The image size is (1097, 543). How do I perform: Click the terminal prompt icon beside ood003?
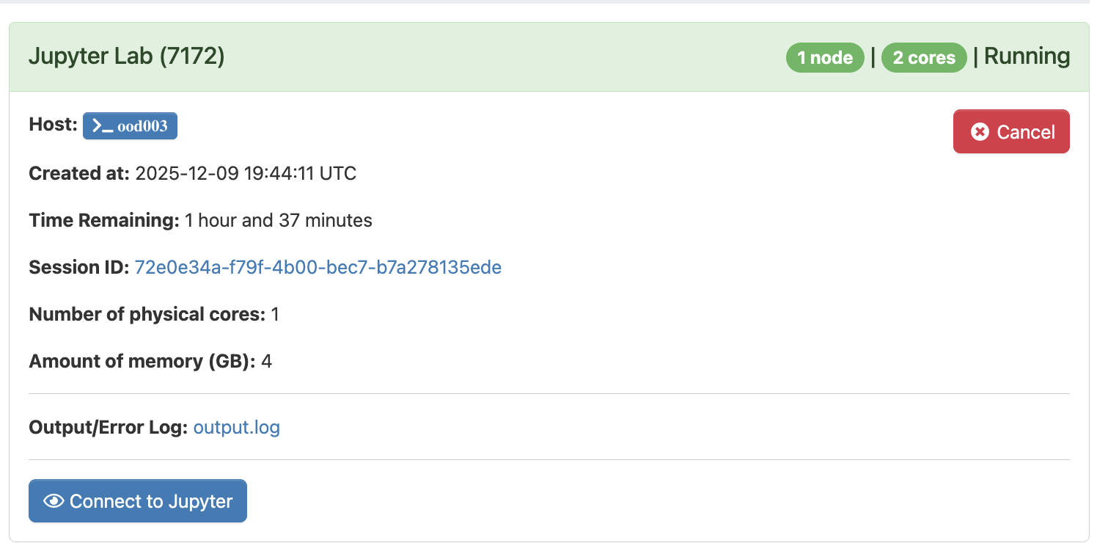pos(103,126)
